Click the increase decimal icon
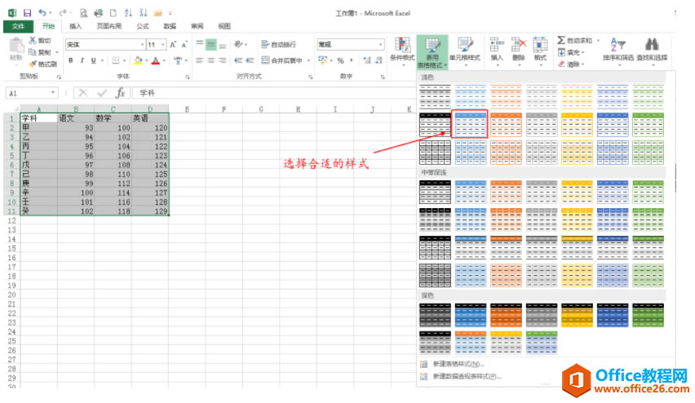 pos(366,60)
